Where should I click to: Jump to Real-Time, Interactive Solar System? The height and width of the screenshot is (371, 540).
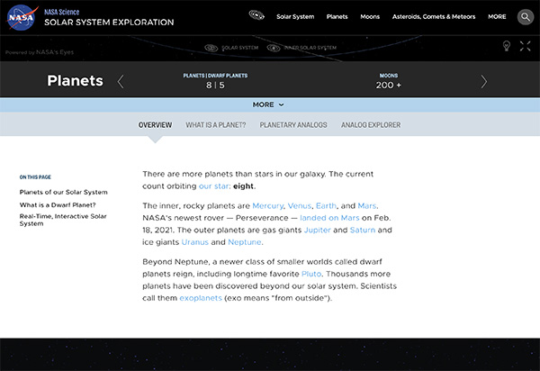point(63,220)
